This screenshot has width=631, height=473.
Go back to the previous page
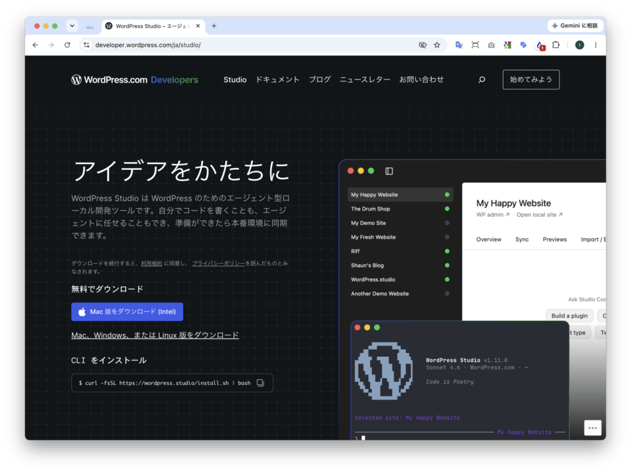pyautogui.click(x=35, y=45)
